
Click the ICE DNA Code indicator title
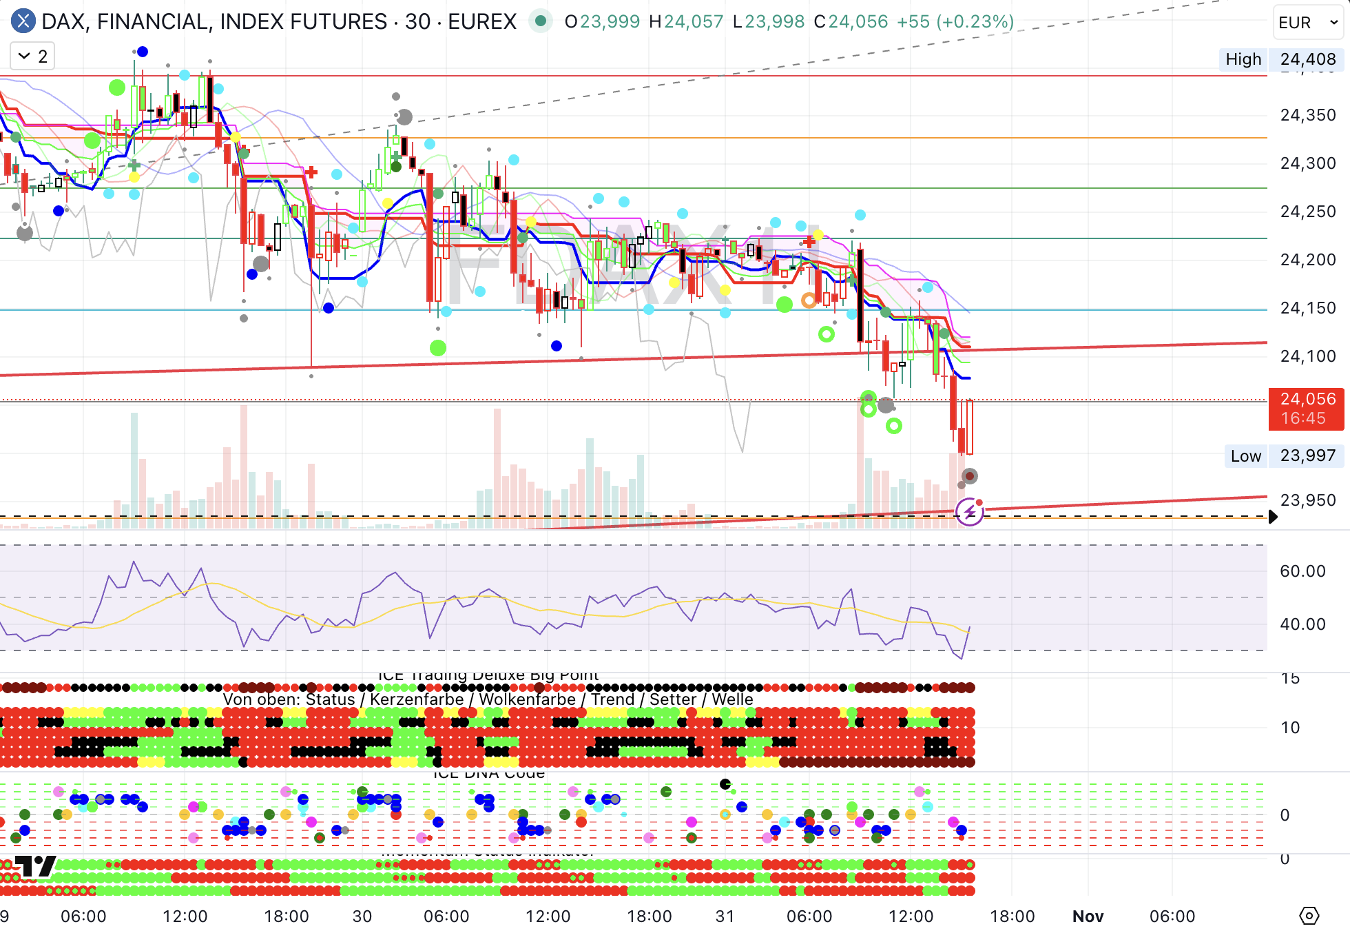488,774
